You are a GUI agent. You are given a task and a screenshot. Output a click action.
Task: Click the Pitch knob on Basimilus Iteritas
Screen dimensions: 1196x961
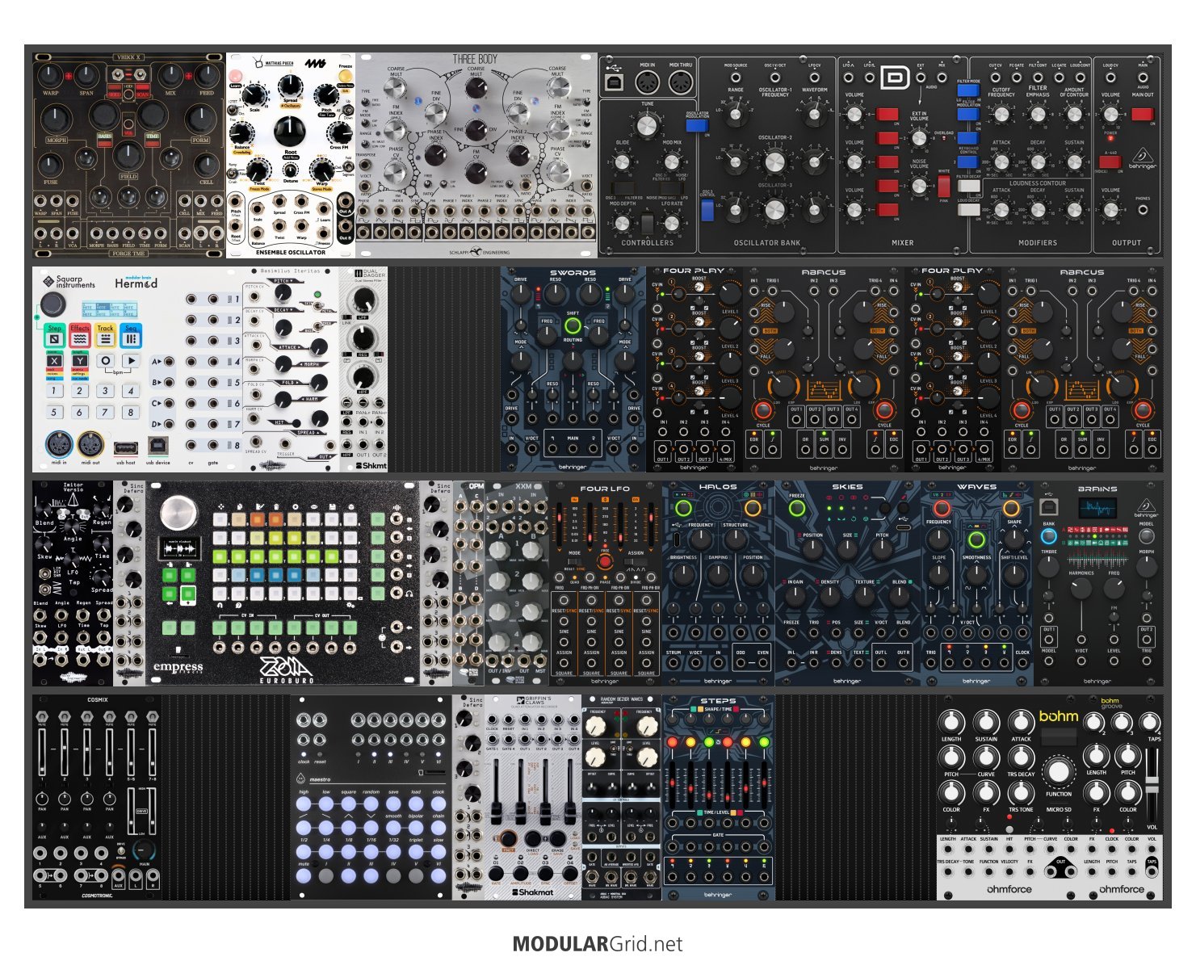point(283,293)
